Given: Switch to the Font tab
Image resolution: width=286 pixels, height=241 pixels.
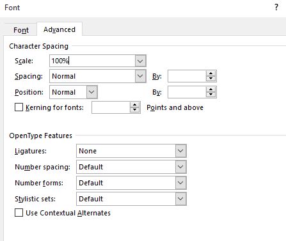Looking at the screenshot, I should [x=21, y=30].
